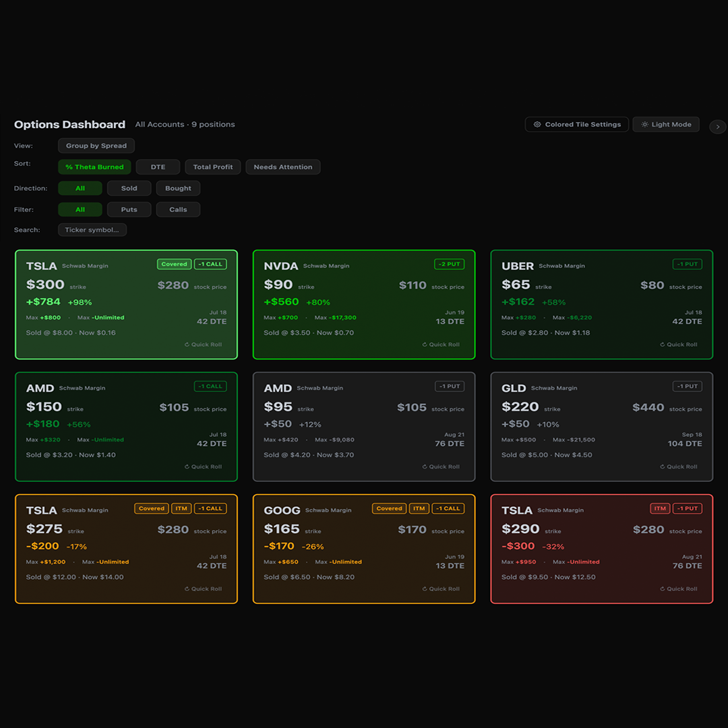This screenshot has width=728, height=728.
Task: Filter positions to Calls
Action: tap(178, 210)
